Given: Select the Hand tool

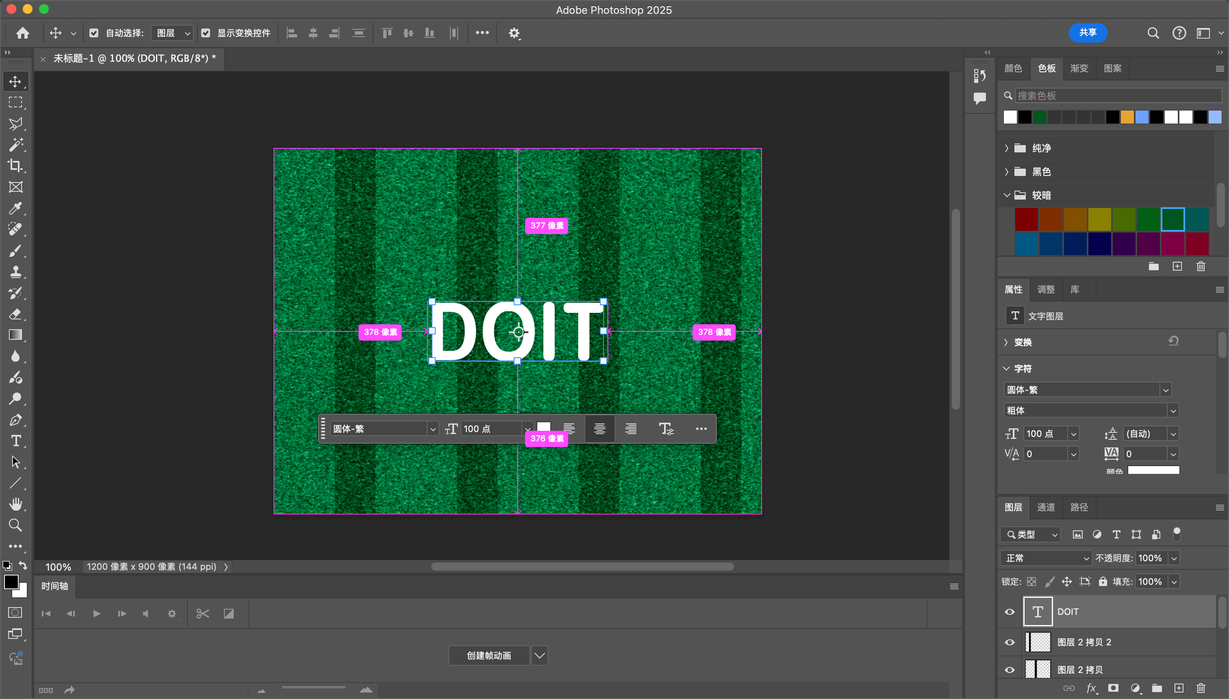Looking at the screenshot, I should (x=15, y=504).
